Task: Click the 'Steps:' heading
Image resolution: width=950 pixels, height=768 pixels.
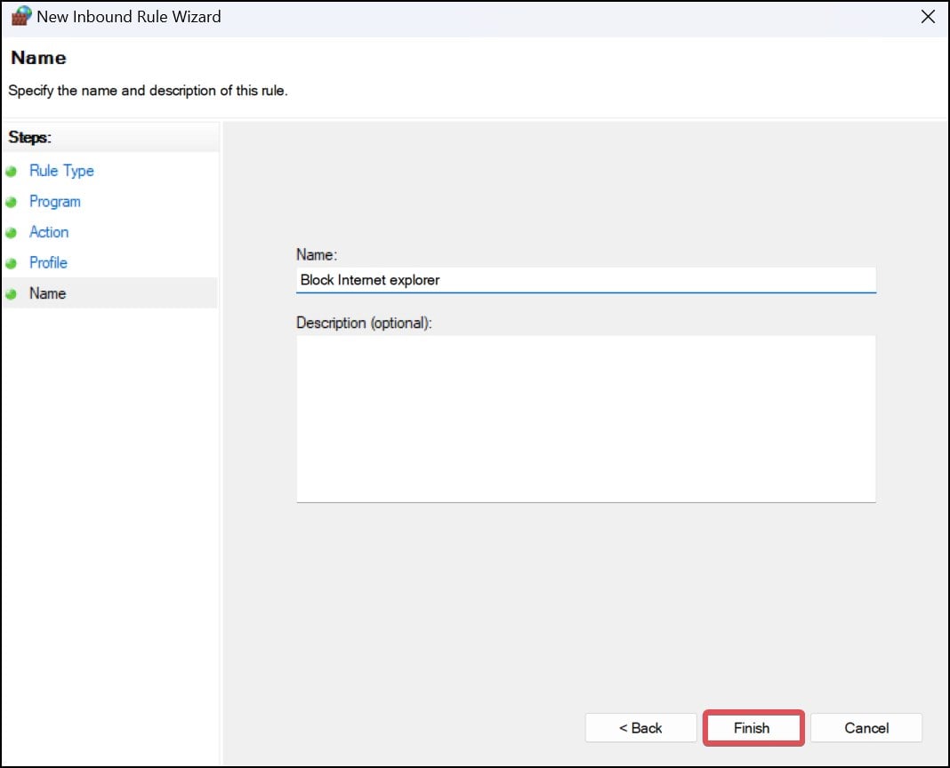Action: [x=29, y=138]
